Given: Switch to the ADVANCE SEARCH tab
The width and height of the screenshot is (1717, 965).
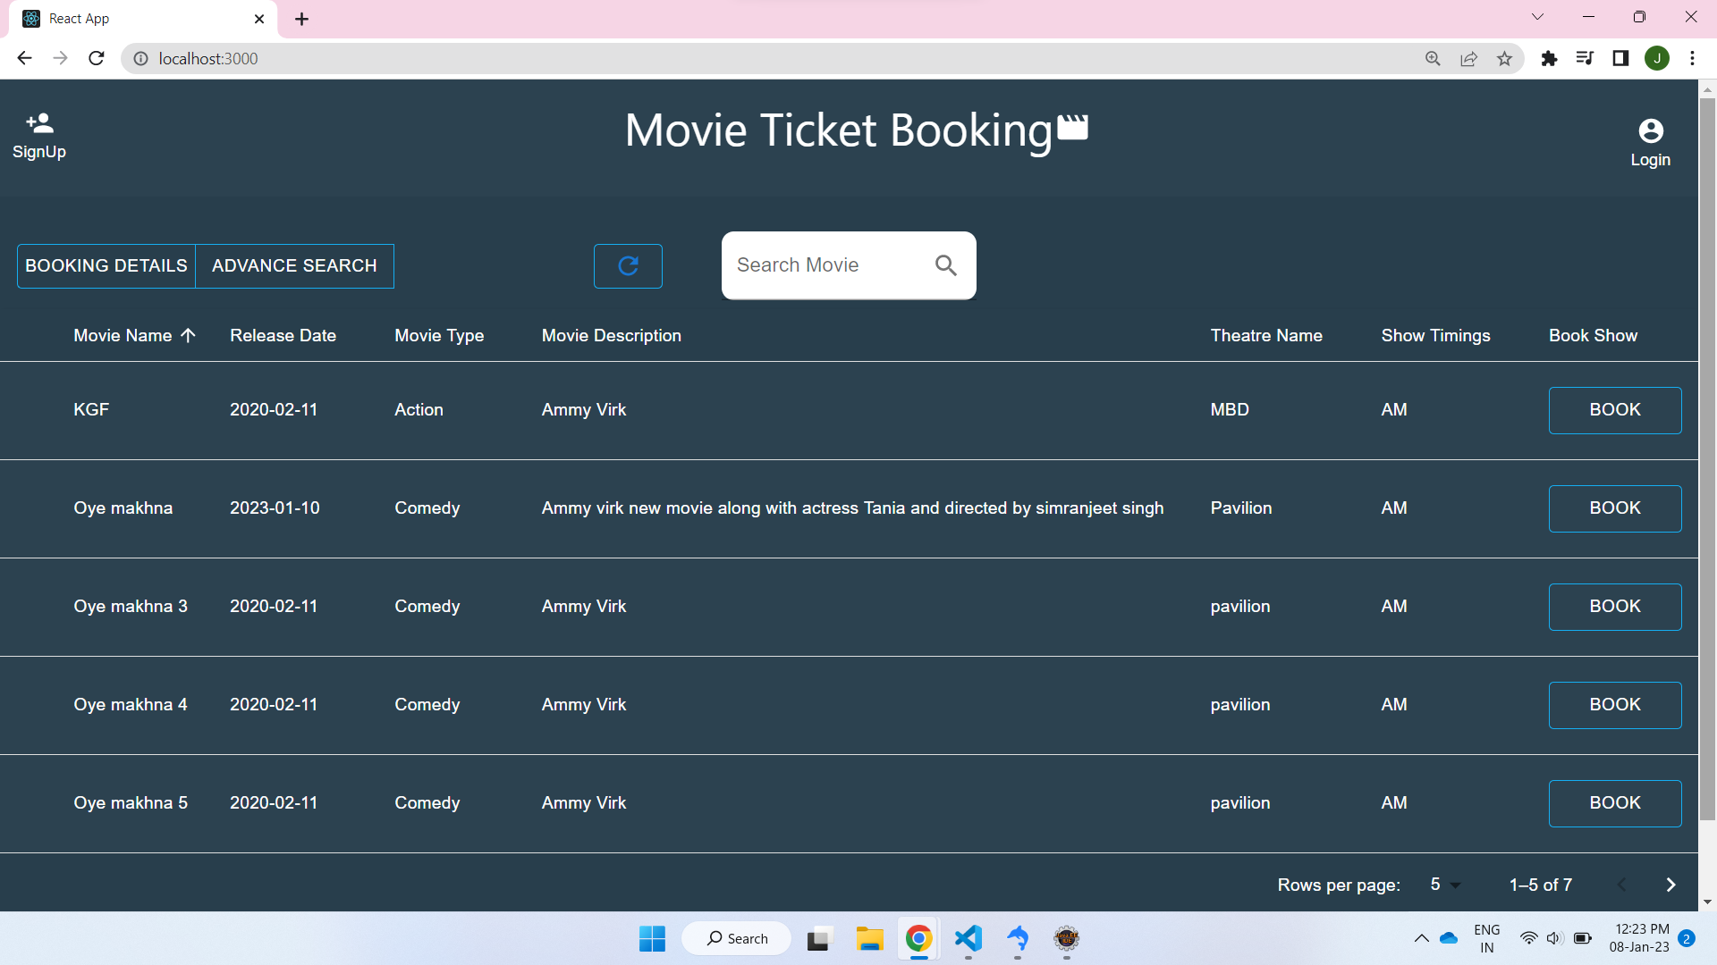Looking at the screenshot, I should coord(294,265).
